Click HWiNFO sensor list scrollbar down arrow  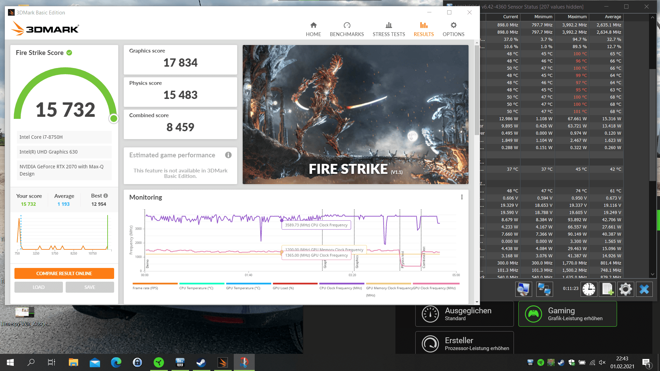[652, 274]
